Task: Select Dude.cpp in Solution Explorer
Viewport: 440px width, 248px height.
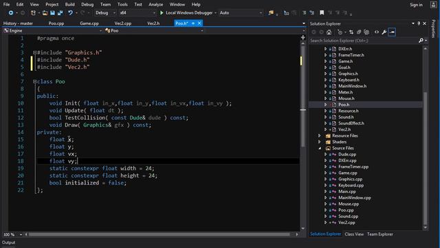Action: [347, 154]
